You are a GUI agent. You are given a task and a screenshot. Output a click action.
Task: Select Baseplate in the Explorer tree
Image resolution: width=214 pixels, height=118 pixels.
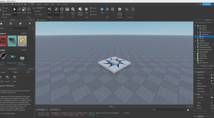tap(205, 34)
